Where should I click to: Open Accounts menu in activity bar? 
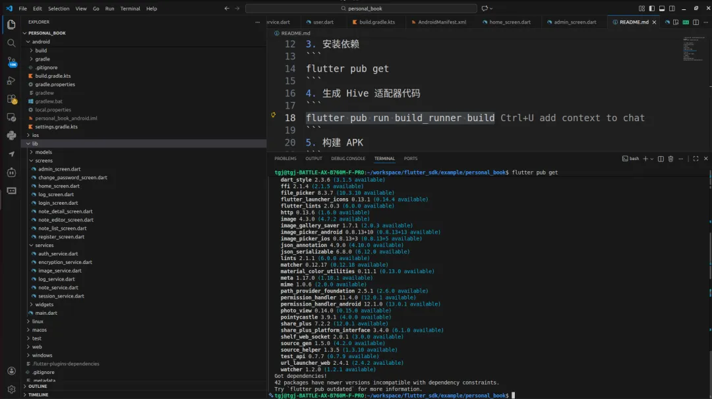click(x=11, y=371)
